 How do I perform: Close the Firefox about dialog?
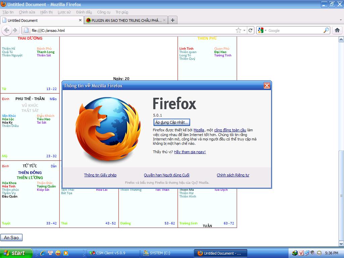267,86
